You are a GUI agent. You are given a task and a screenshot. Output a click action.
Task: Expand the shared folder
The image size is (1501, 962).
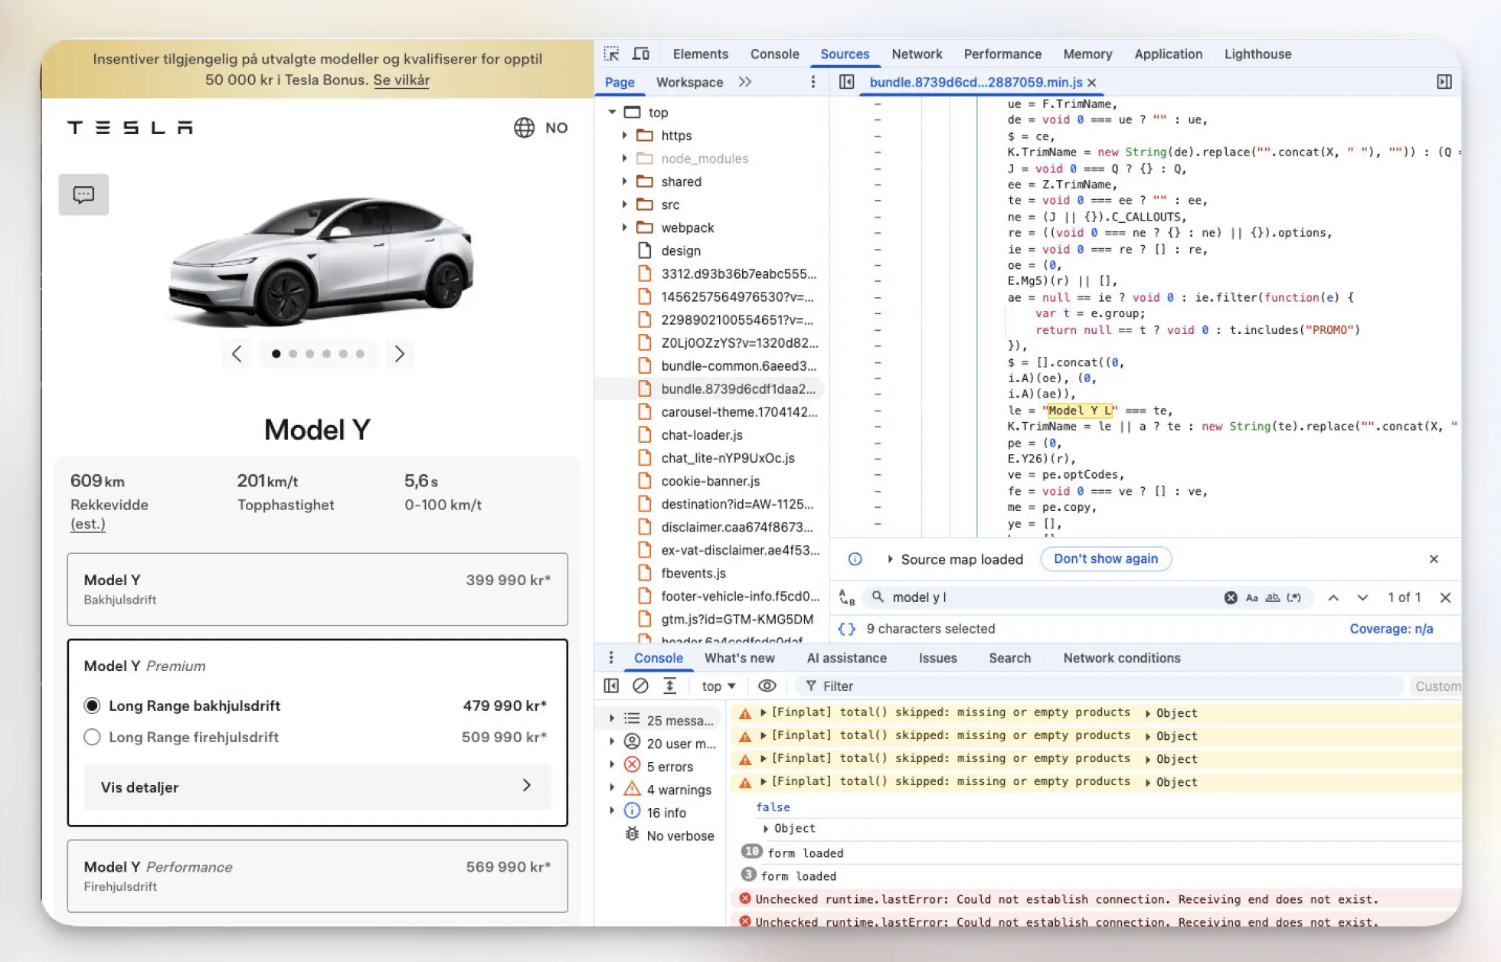point(624,182)
